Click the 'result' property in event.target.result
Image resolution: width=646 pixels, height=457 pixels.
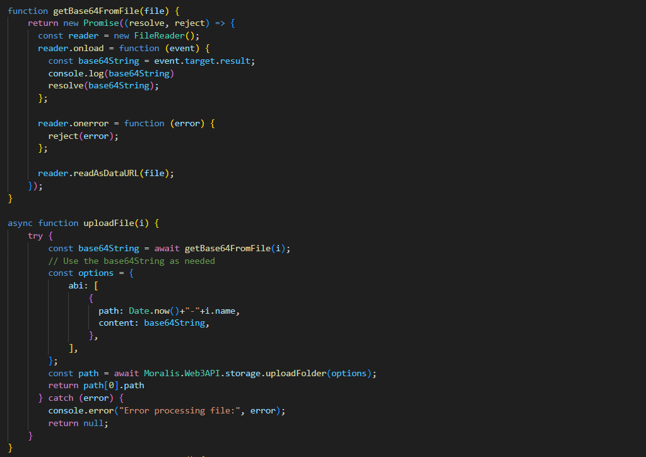coord(235,61)
